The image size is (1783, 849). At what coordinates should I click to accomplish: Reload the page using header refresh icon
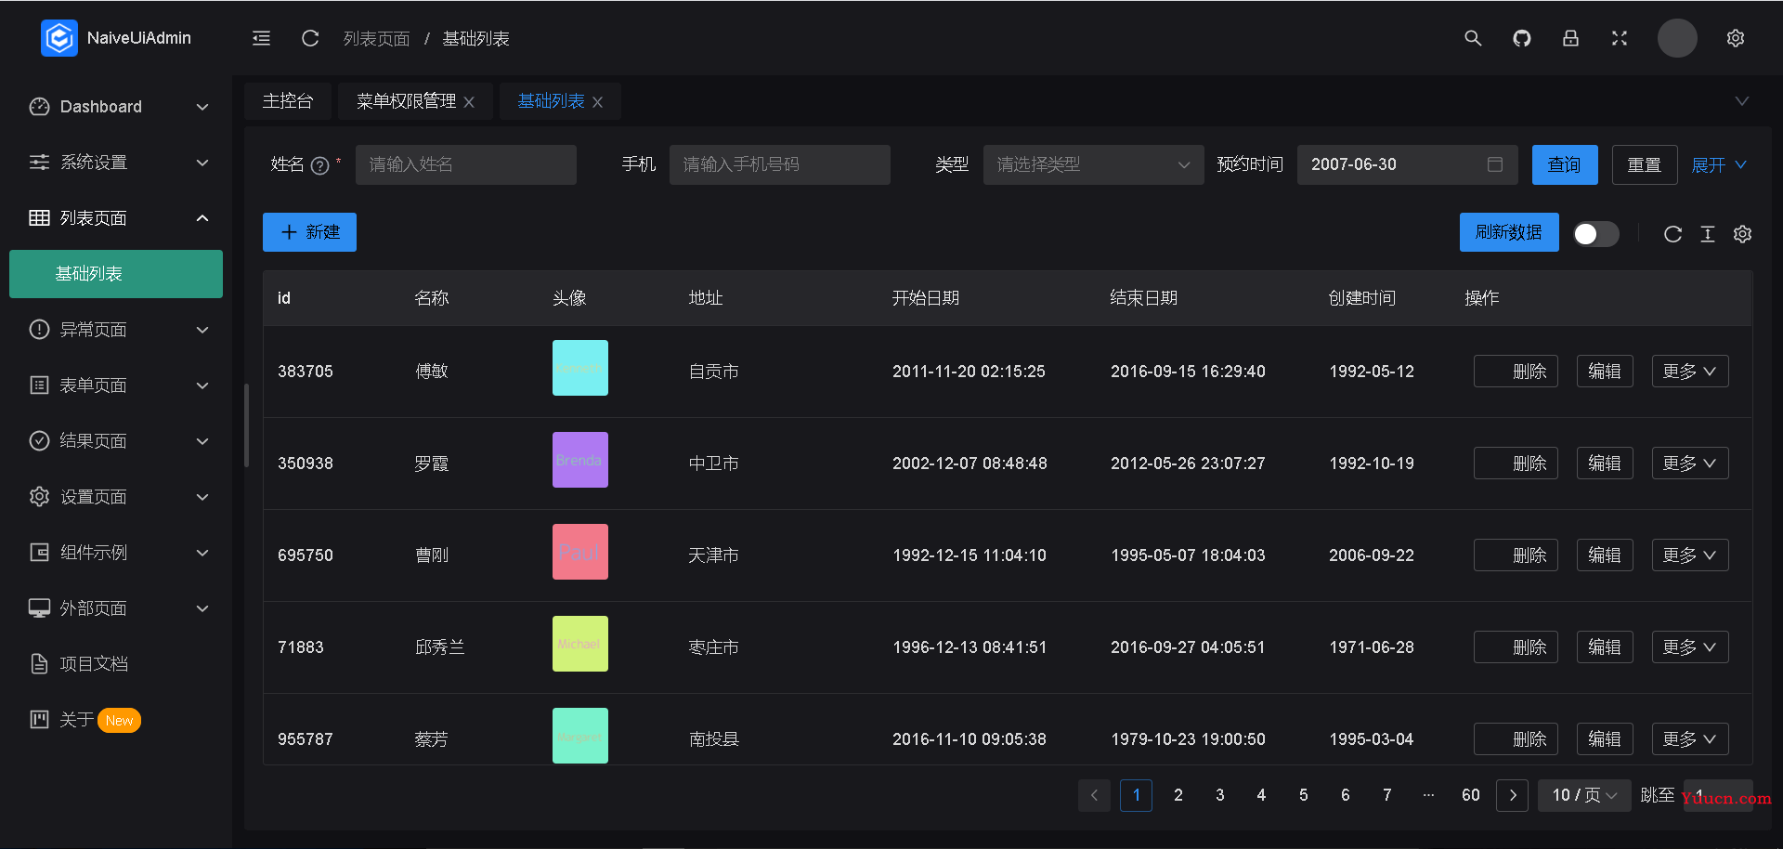[x=310, y=38]
